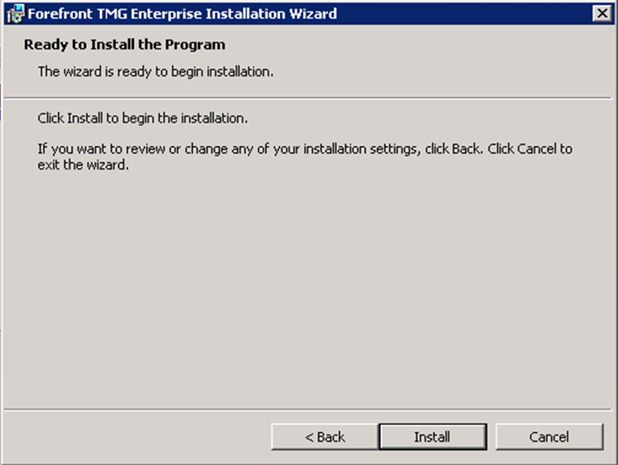Click the separator line above the buttons
The width and height of the screenshot is (618, 465).
[309, 409]
